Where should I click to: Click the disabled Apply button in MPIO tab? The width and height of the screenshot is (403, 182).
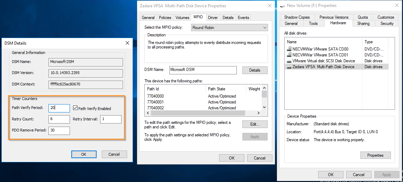coord(255,137)
